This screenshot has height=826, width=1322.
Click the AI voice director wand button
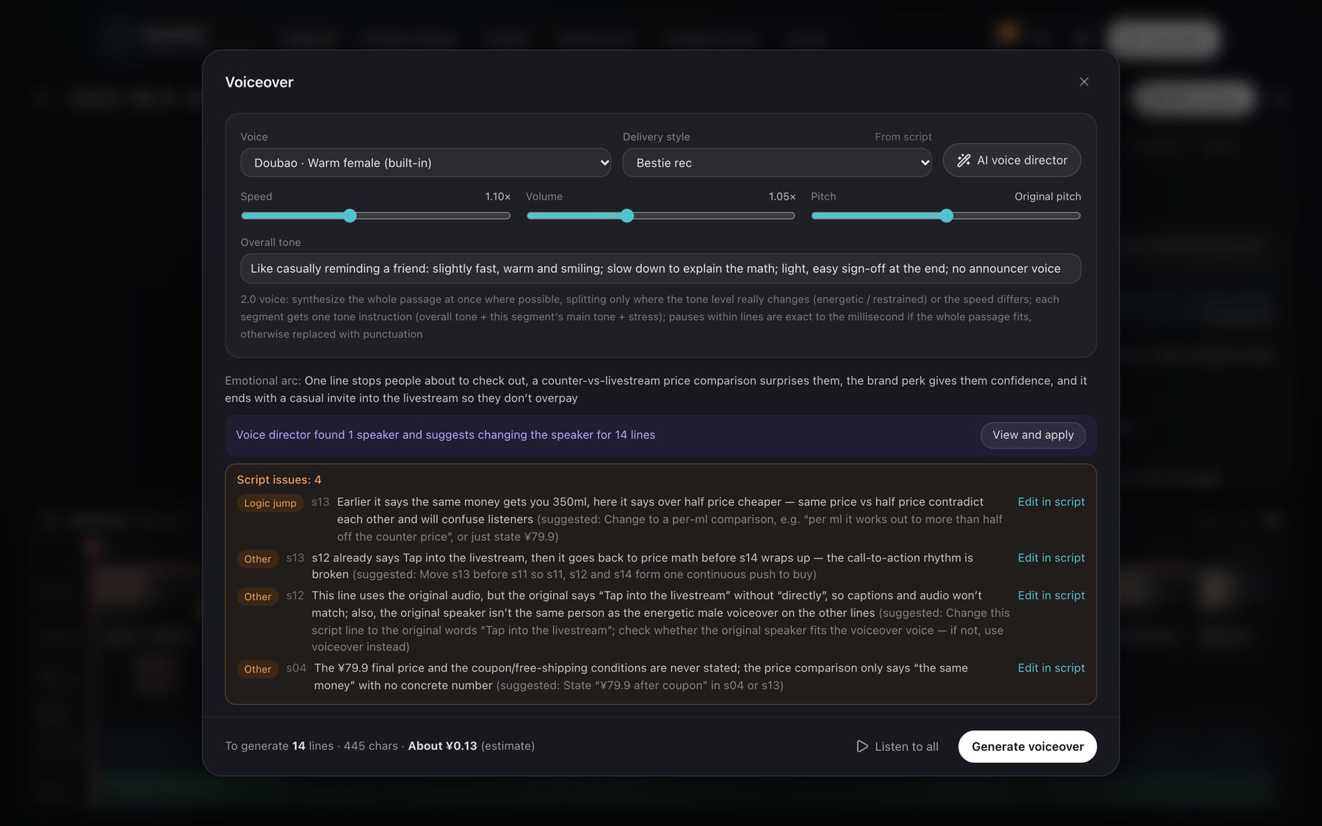coord(1011,160)
